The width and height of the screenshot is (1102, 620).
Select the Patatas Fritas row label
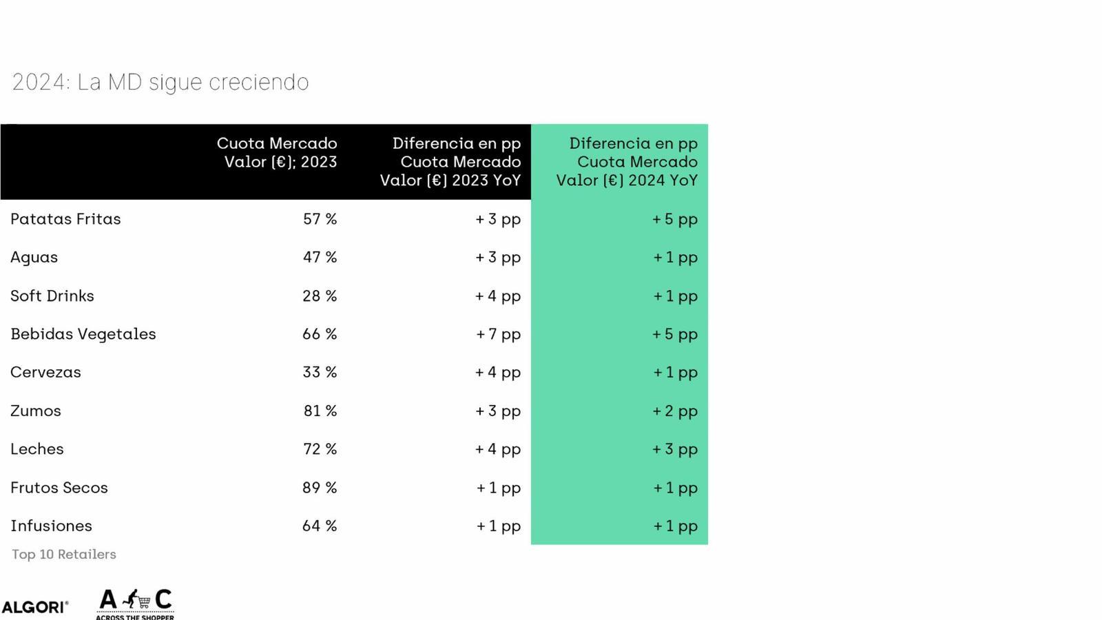pos(65,219)
